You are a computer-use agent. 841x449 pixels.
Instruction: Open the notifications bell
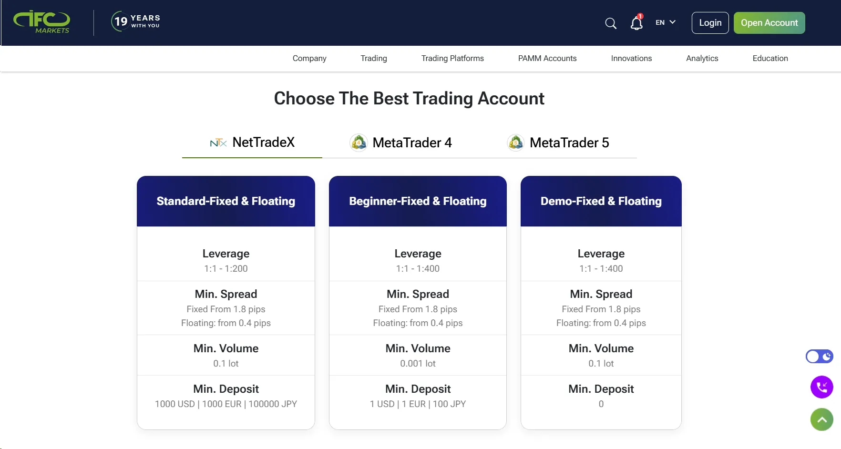(x=636, y=22)
